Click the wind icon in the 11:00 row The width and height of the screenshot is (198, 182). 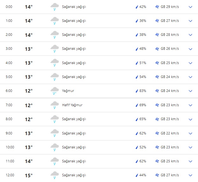[x=157, y=161]
